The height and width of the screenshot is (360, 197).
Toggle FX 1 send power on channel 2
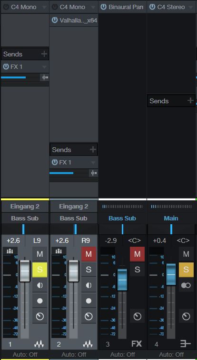[x=55, y=163]
